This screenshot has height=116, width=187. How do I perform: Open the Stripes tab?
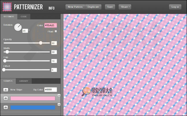point(8,81)
